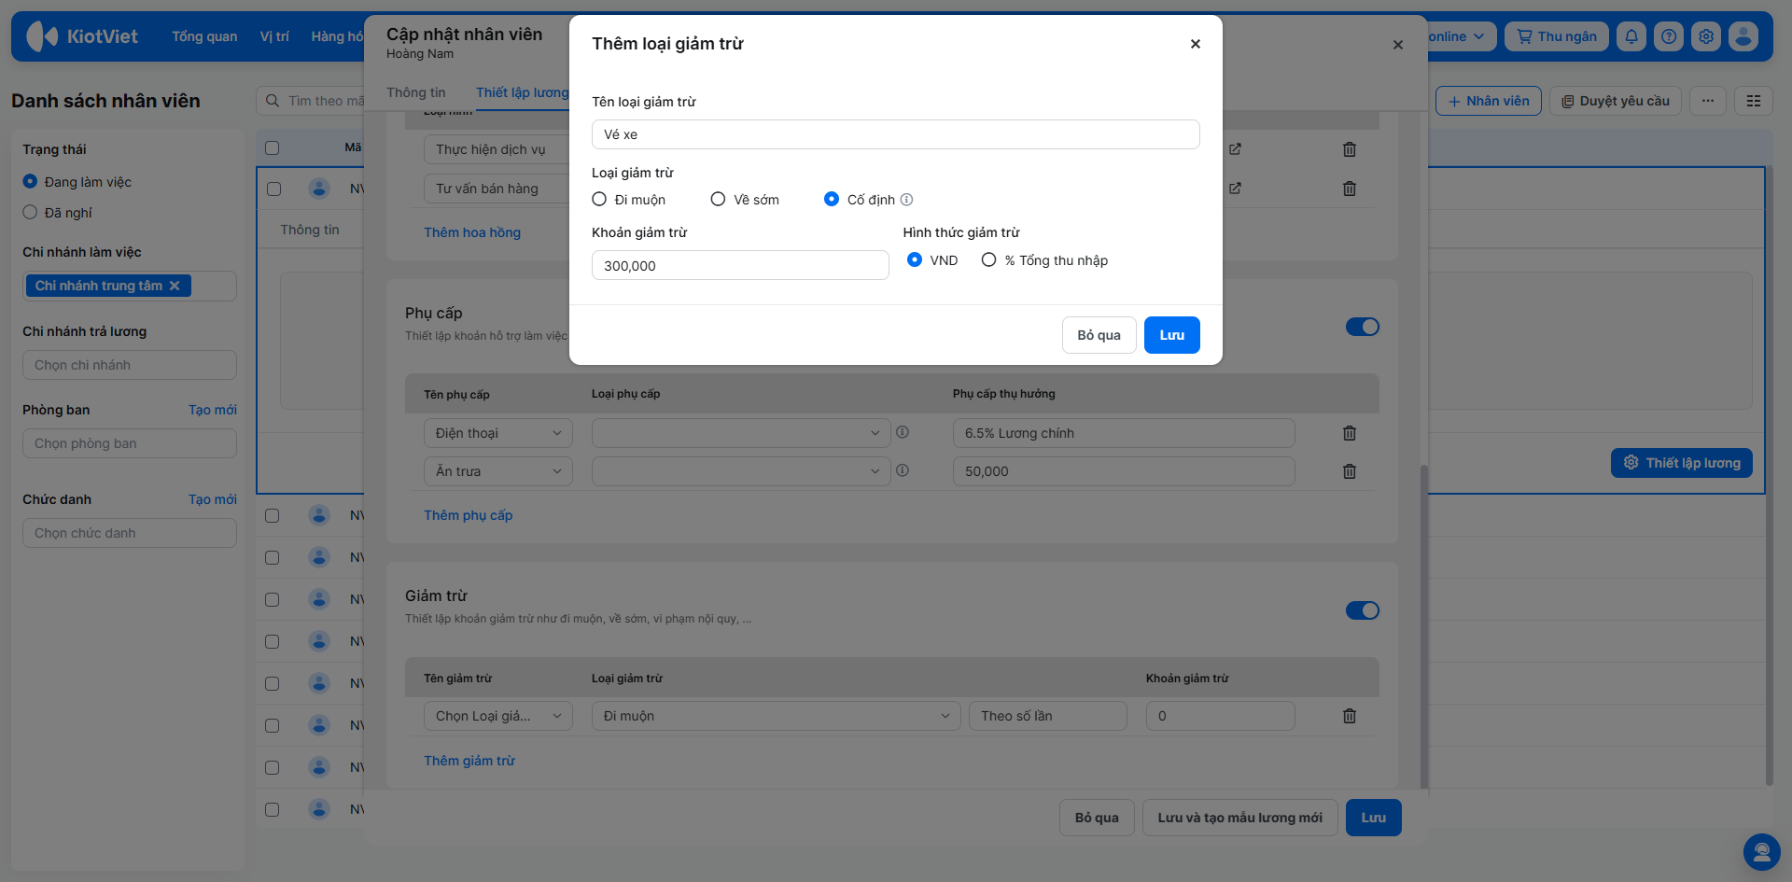Open the more options ellipsis button

[1707, 101]
